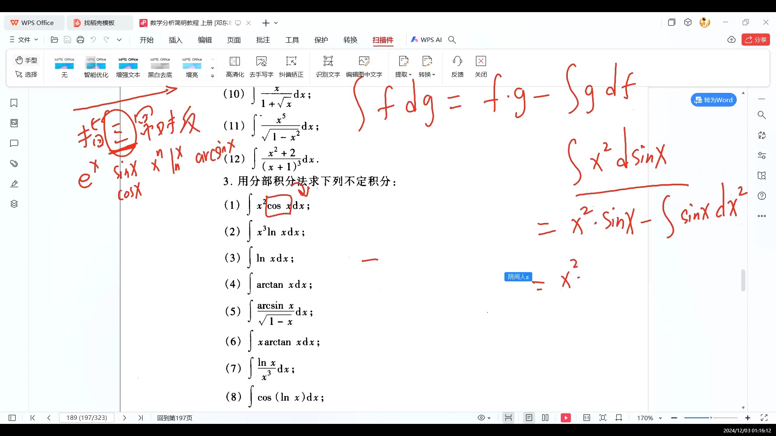Open the thumbnail panel icon in sidebar
Screen dimensions: 776x436
[14, 123]
